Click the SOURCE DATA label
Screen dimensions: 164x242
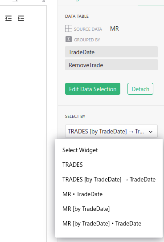pyautogui.click(x=88, y=29)
